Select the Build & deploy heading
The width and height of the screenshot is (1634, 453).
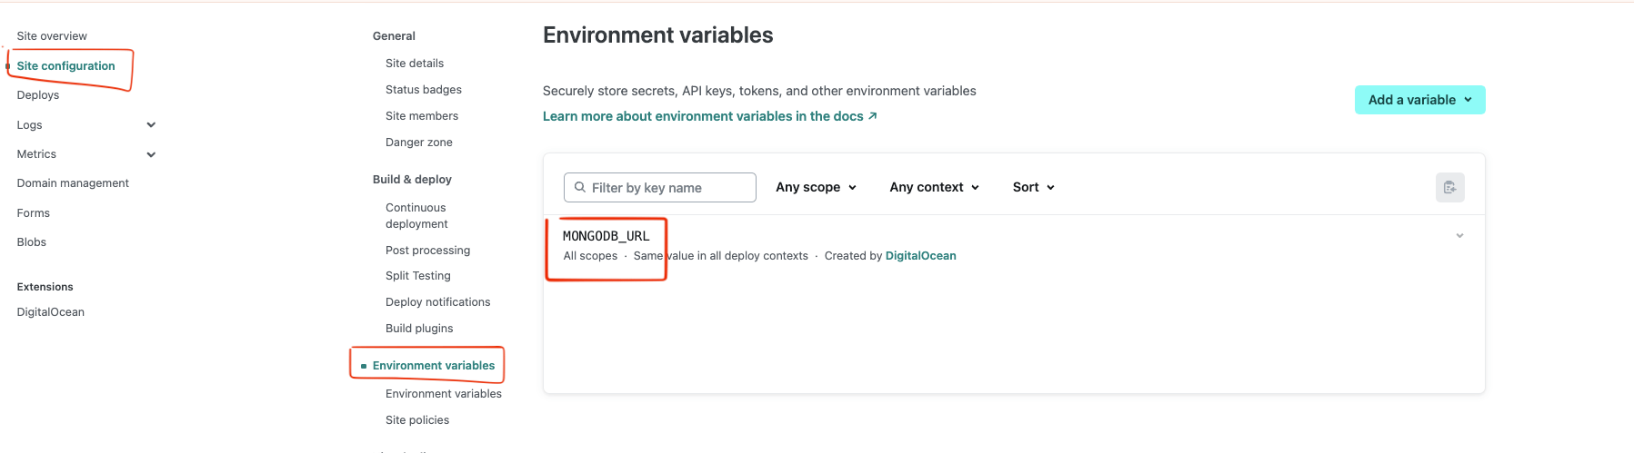coord(412,180)
